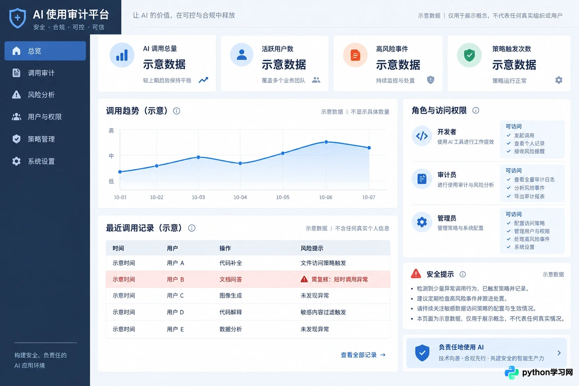This screenshot has width=579, height=386.
Task: Click the info icon next to 调用趋势（示意）
Action: point(177,111)
